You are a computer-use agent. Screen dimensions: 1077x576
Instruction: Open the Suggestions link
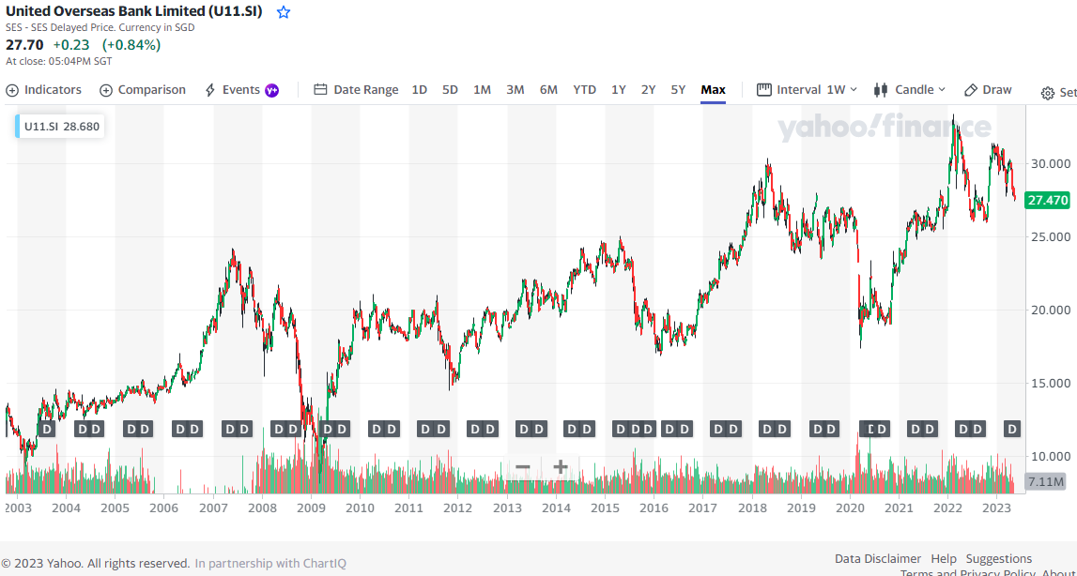tap(999, 559)
